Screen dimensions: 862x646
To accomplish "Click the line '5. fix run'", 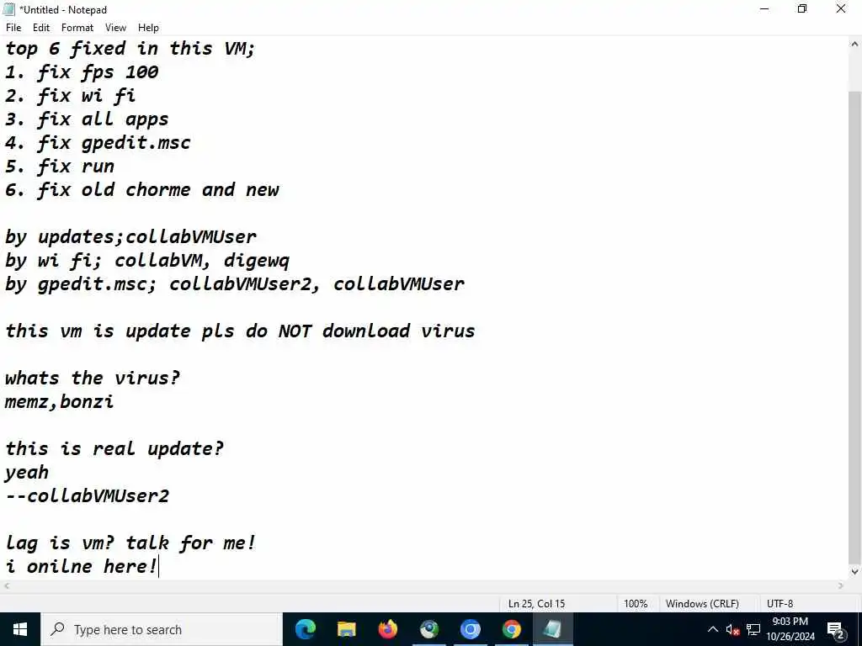I will [60, 167].
